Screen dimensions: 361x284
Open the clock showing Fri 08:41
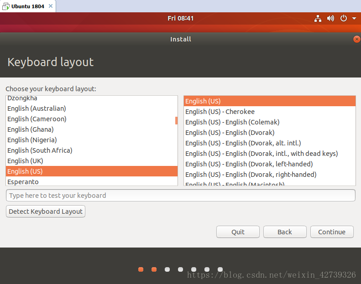(181, 18)
